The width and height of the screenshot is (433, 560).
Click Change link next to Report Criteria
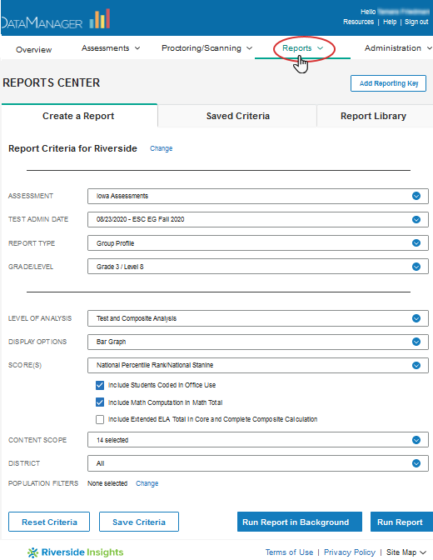click(x=161, y=148)
